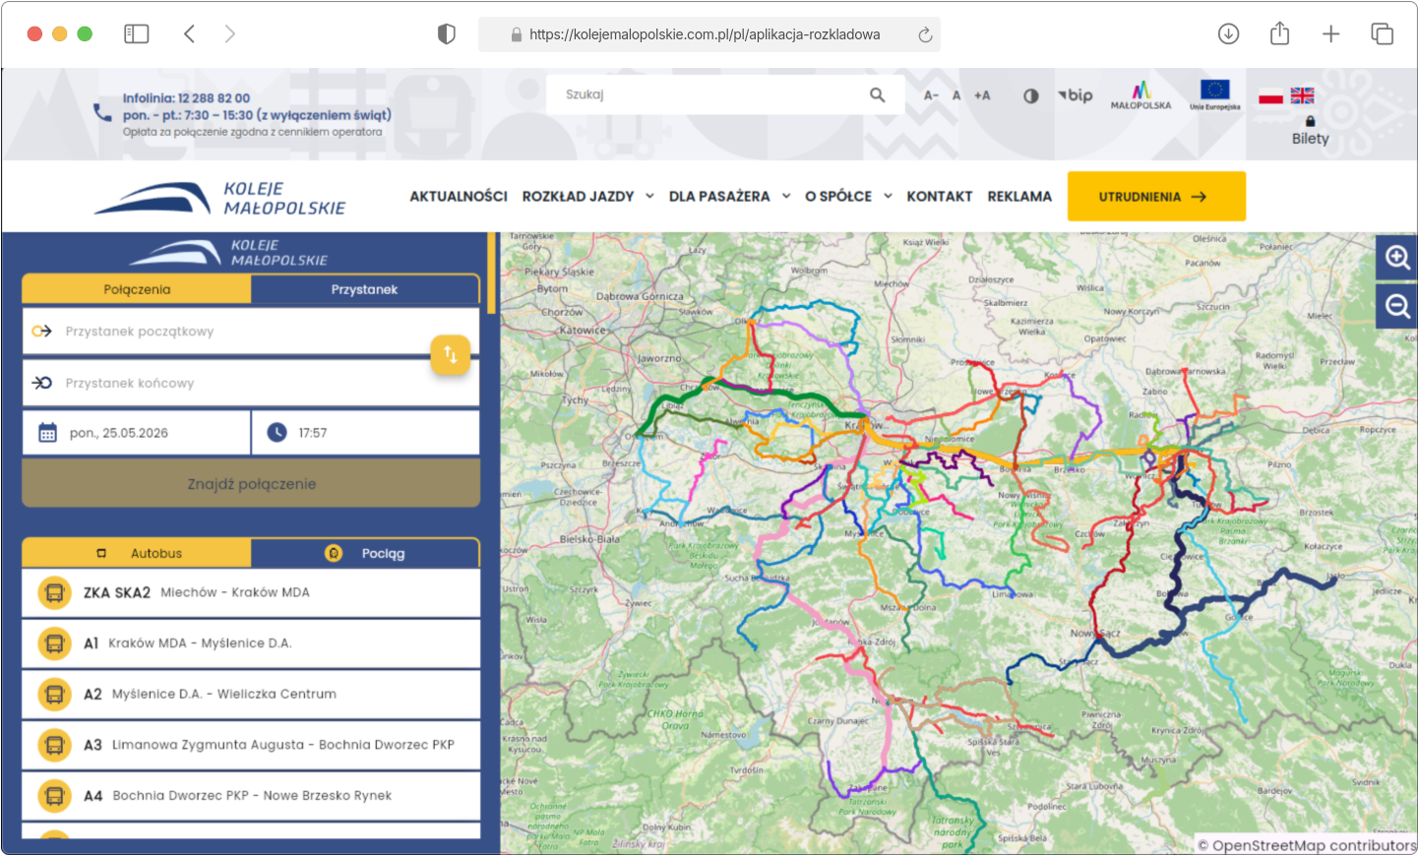Screen dimensions: 1418x855
Task: Open Reklama menu item
Action: (1019, 197)
